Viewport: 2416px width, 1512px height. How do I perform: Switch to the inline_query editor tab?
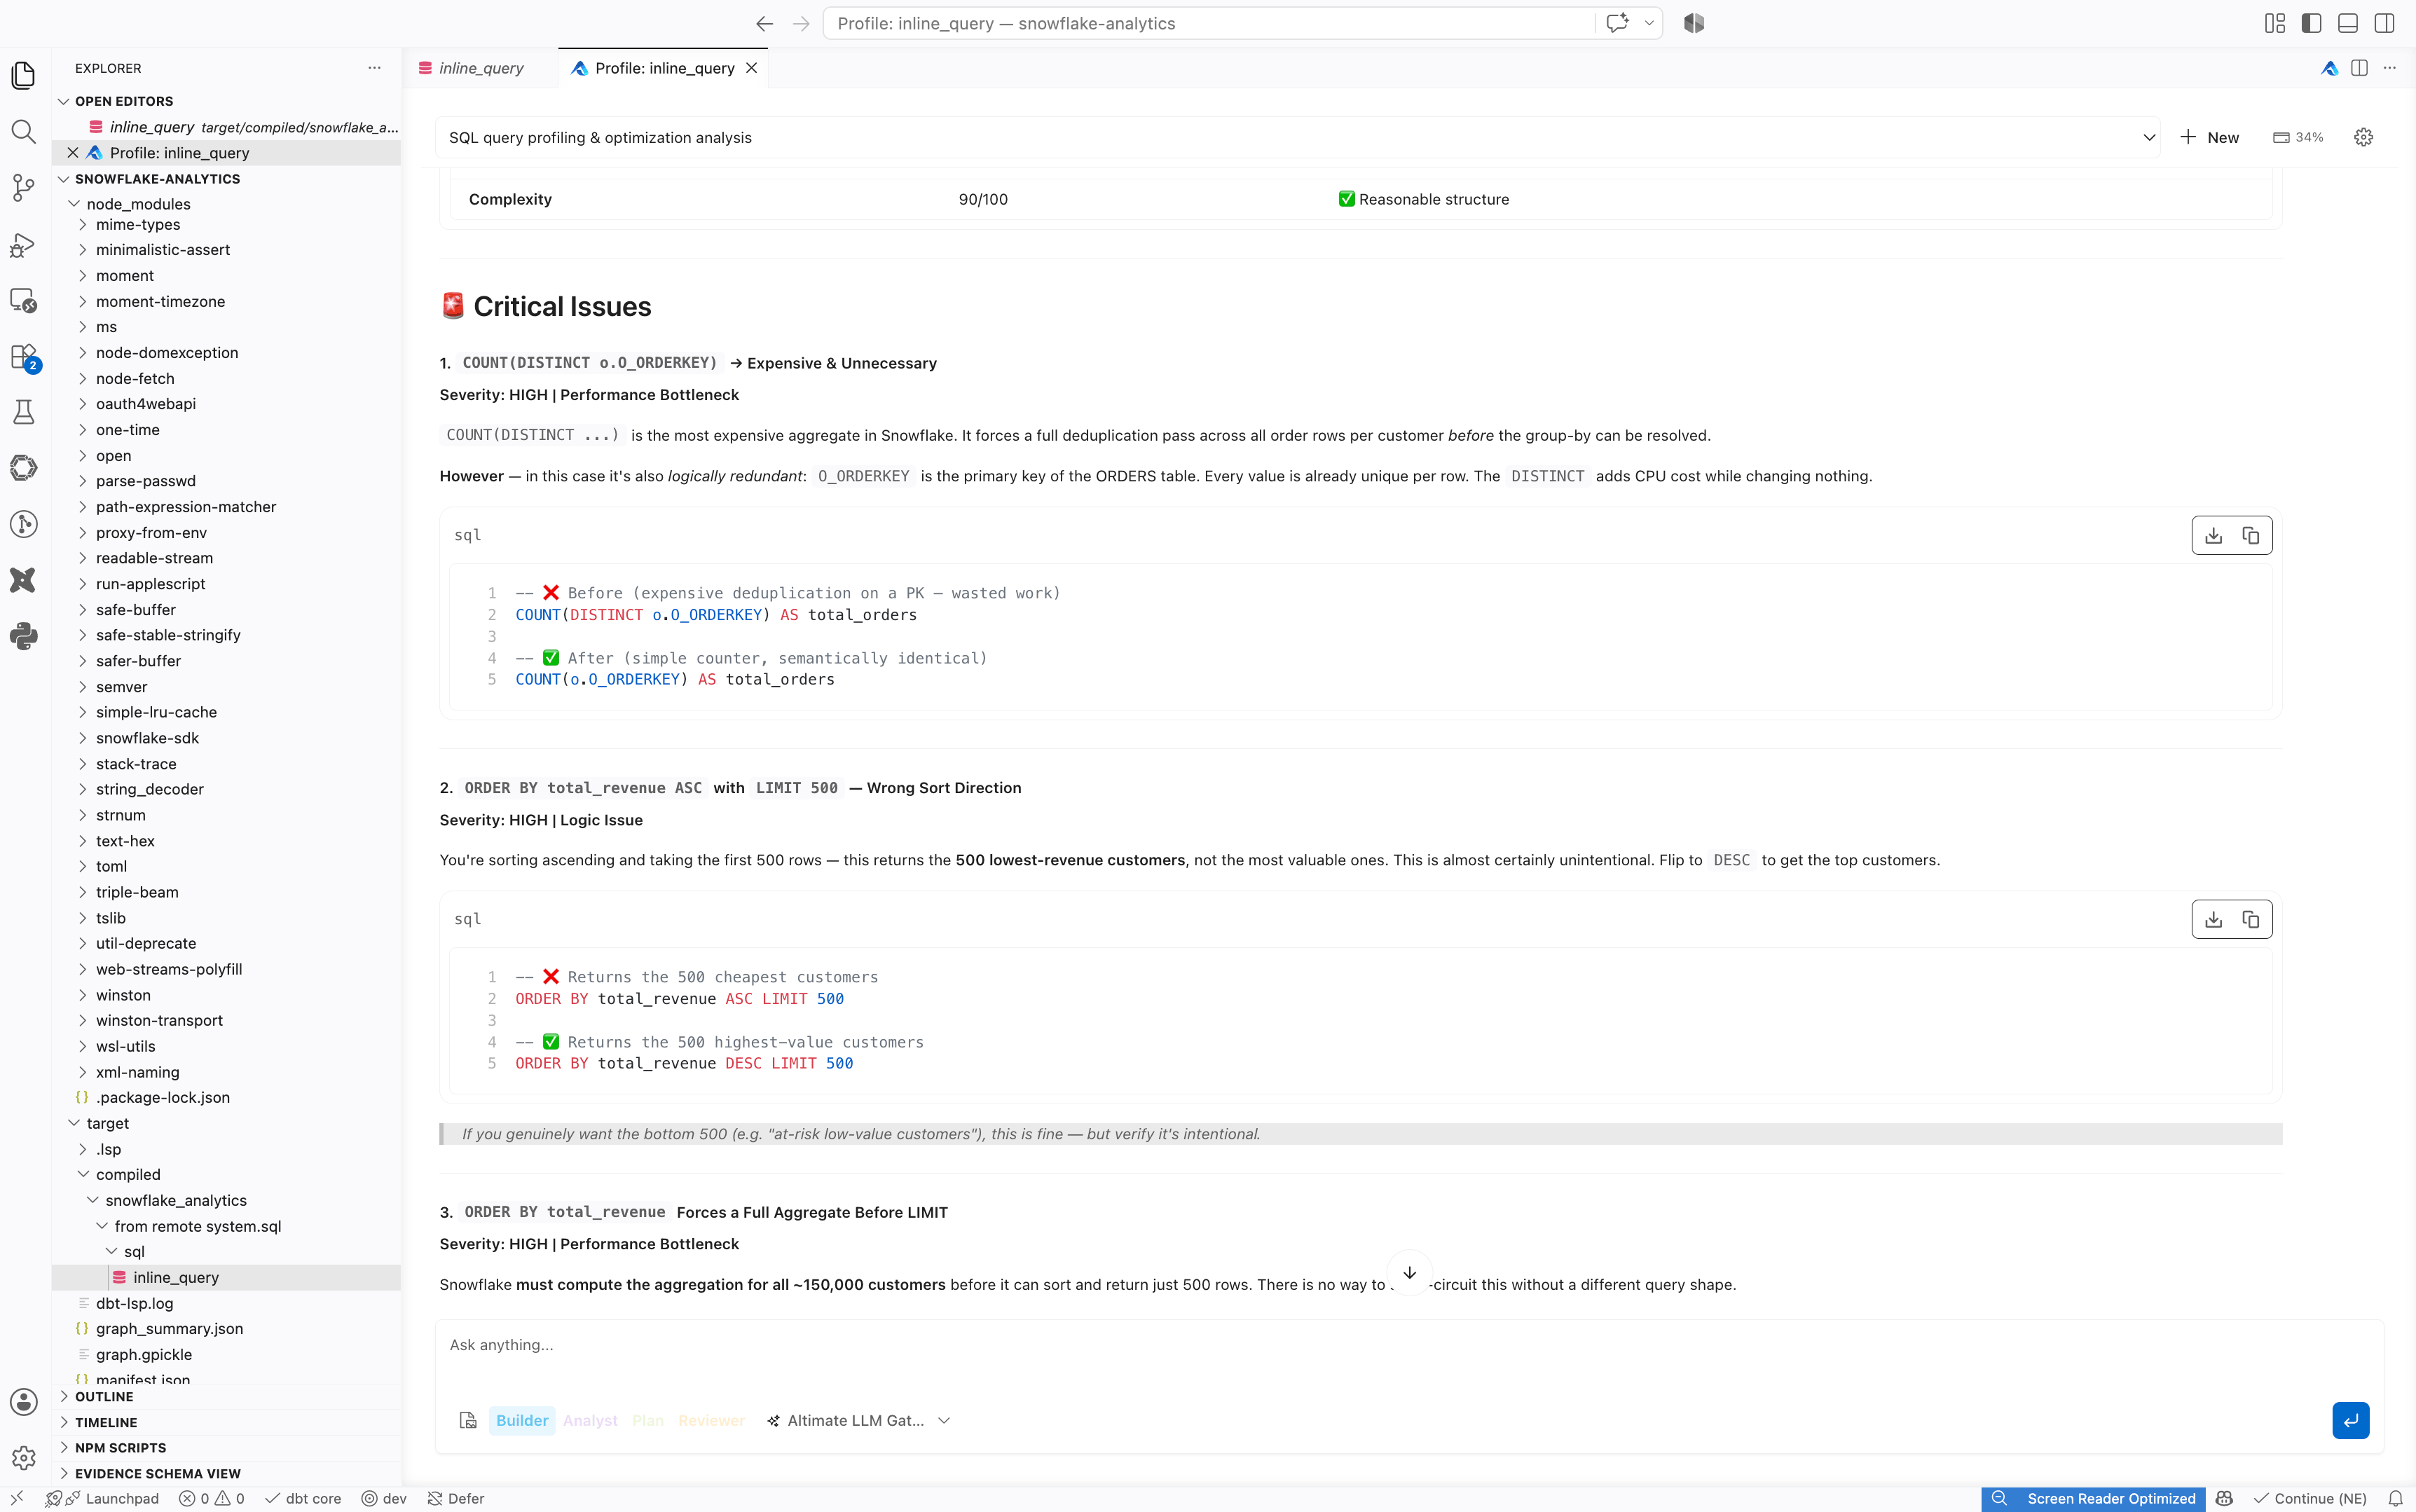click(x=481, y=68)
